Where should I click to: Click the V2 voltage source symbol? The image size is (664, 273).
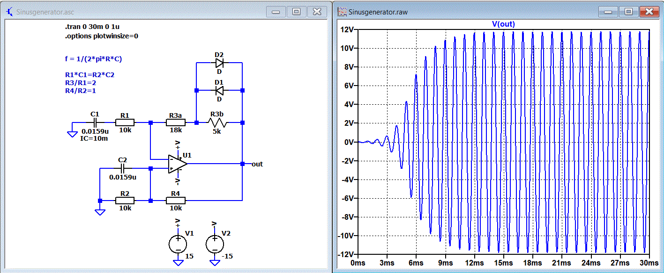pyautogui.click(x=214, y=244)
